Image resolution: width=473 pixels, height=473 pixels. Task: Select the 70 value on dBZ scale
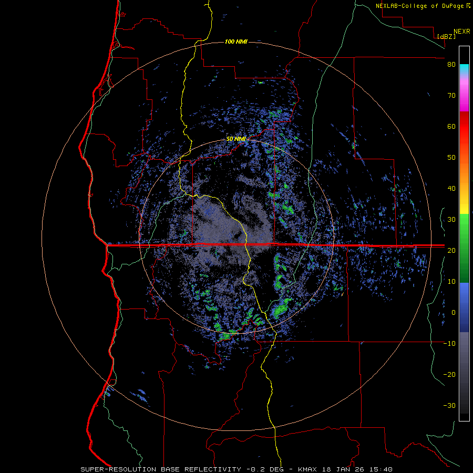tap(451, 96)
